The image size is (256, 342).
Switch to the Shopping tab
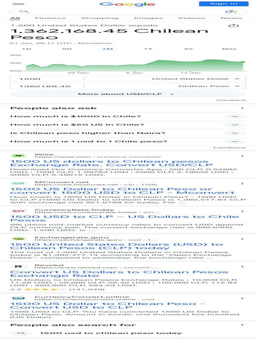[x=100, y=18]
